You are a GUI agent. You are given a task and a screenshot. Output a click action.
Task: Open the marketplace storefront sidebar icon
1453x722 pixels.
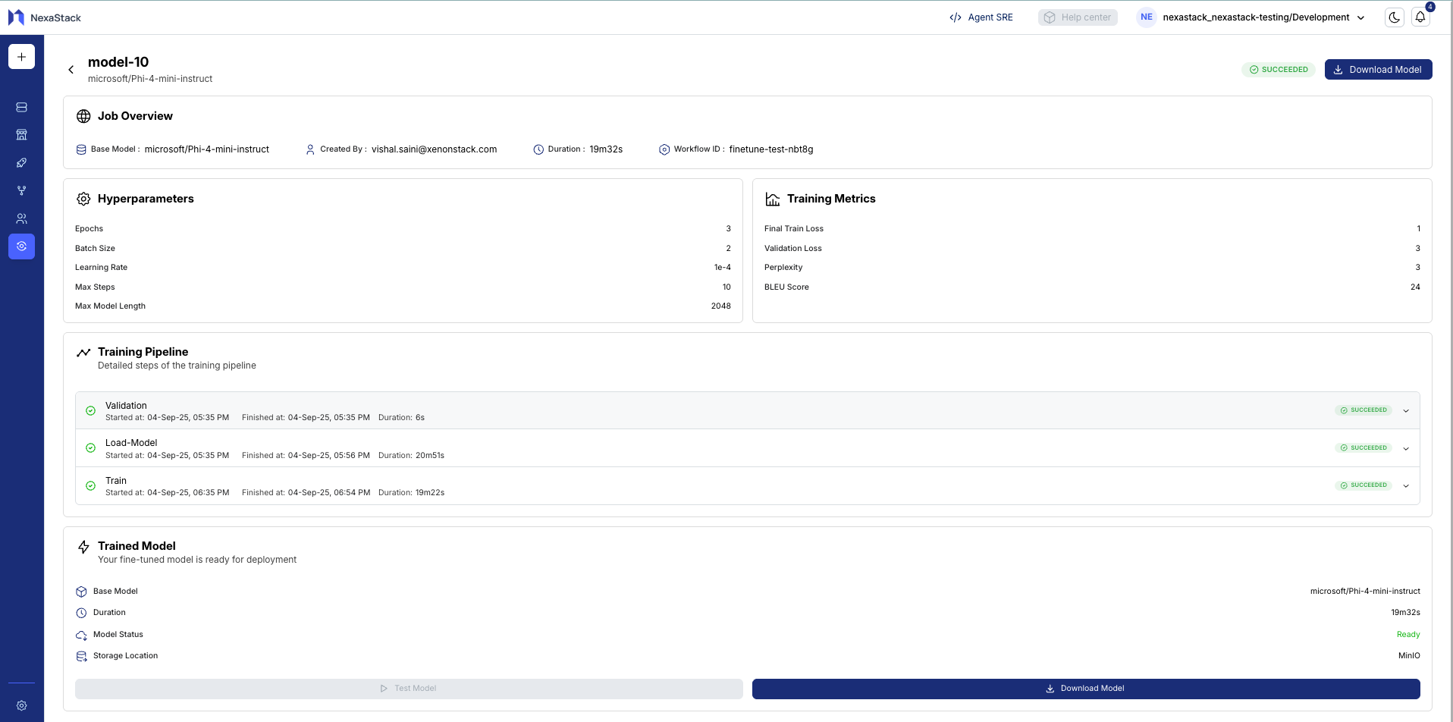click(21, 135)
